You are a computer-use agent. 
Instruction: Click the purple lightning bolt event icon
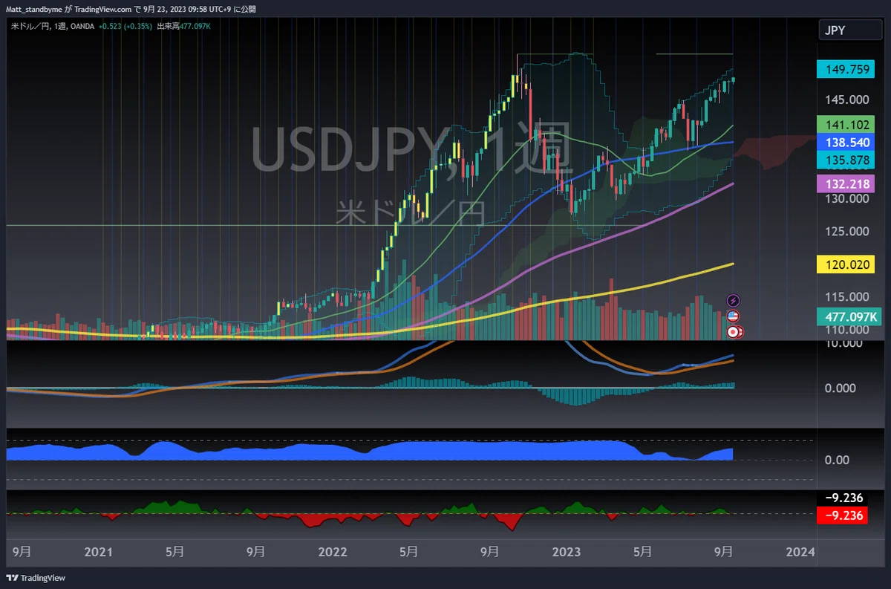point(734,300)
